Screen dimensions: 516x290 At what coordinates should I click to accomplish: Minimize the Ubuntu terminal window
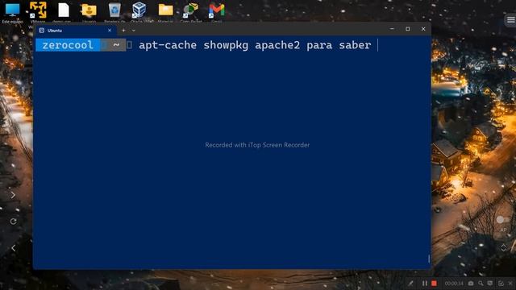pos(392,29)
